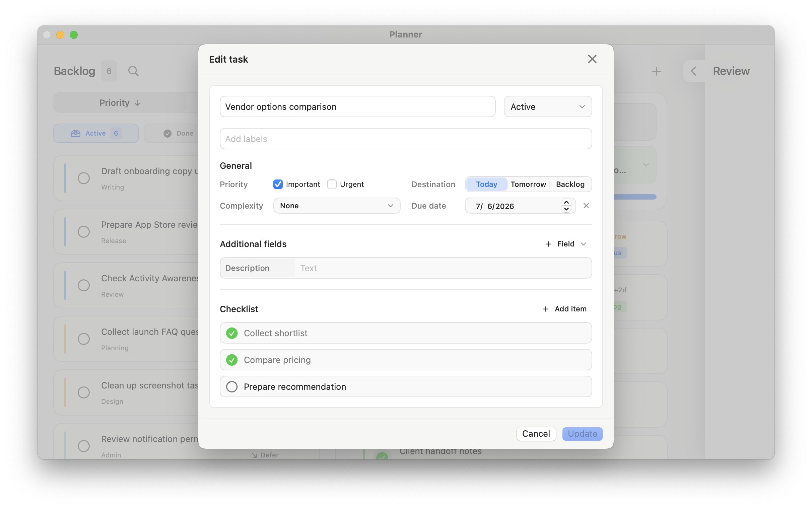Mark Prepare recommendation as complete
812x509 pixels.
[x=231, y=386]
